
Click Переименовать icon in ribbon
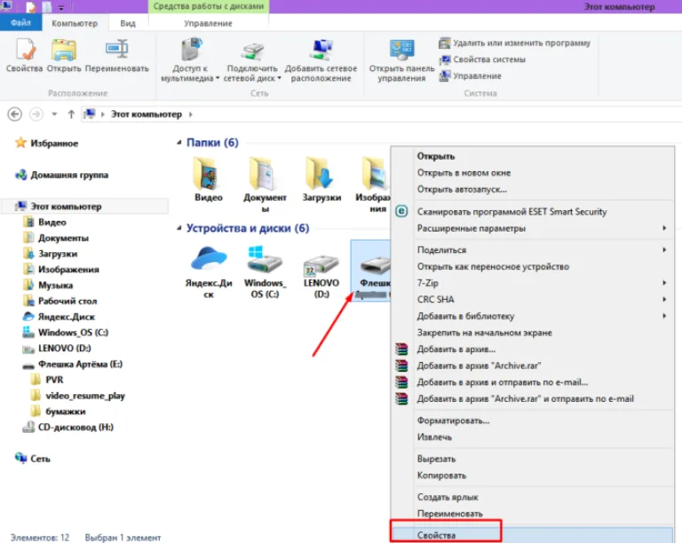click(x=116, y=55)
